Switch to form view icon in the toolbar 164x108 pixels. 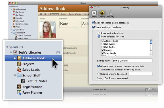coord(41,14)
